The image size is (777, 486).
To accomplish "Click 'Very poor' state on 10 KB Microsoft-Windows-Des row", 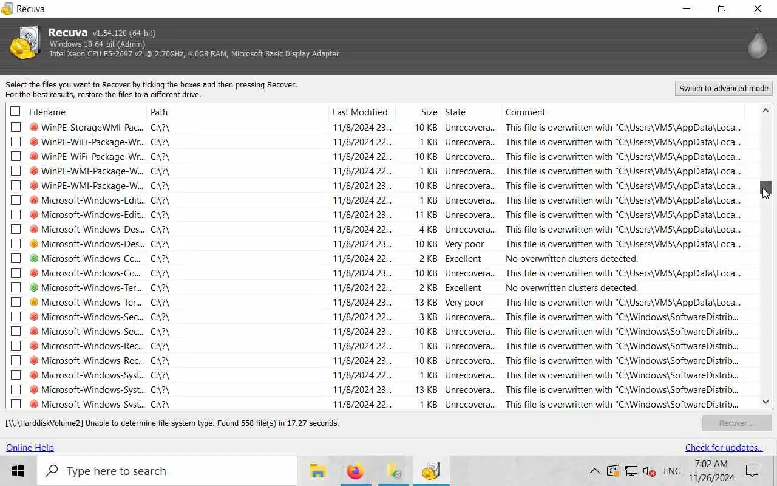I will coord(464,244).
